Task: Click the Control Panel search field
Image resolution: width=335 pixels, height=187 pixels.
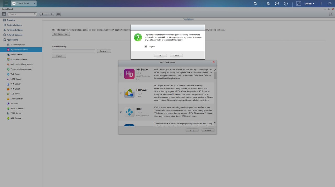Action: pyautogui.click(x=22, y=14)
